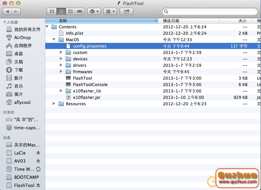Select the x10flasher_lib folder name
The width and height of the screenshot is (261, 190).
(87, 91)
